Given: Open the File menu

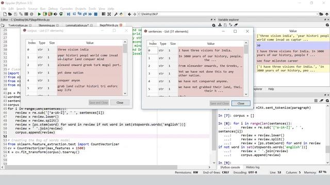Looking at the screenshot, I should click(x=4, y=9).
